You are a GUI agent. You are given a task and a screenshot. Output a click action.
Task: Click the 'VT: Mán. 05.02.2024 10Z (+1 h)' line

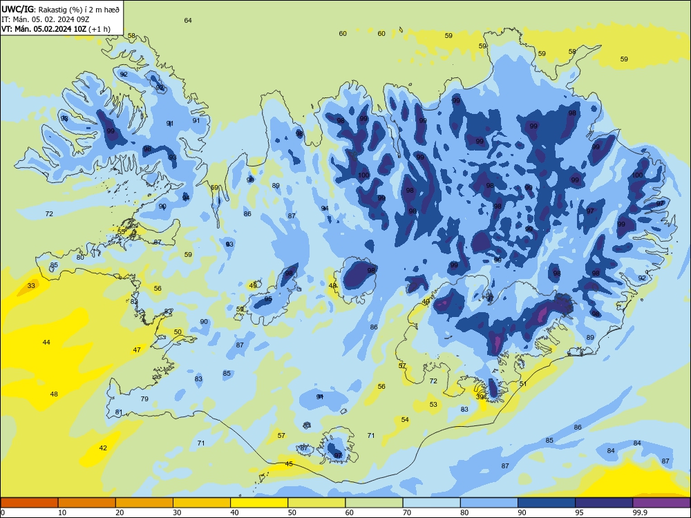(56, 30)
